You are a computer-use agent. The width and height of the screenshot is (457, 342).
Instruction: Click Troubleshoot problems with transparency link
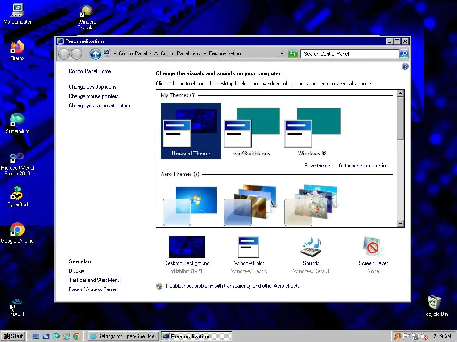[232, 286]
